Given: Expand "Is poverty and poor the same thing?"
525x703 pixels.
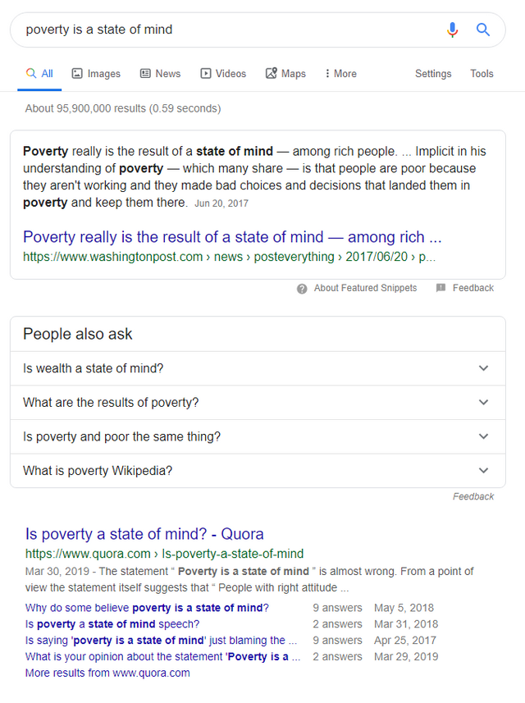Looking at the screenshot, I should pyautogui.click(x=258, y=436).
